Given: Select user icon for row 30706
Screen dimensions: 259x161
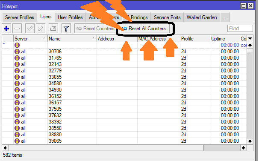Looking at the screenshot, I should coord(17,52).
